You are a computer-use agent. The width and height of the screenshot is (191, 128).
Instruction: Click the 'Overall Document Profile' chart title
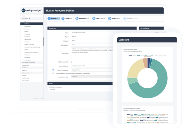[x=130, y=50]
